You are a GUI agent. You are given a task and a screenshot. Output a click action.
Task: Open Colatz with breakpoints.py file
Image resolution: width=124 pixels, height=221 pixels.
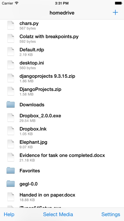point(62,38)
